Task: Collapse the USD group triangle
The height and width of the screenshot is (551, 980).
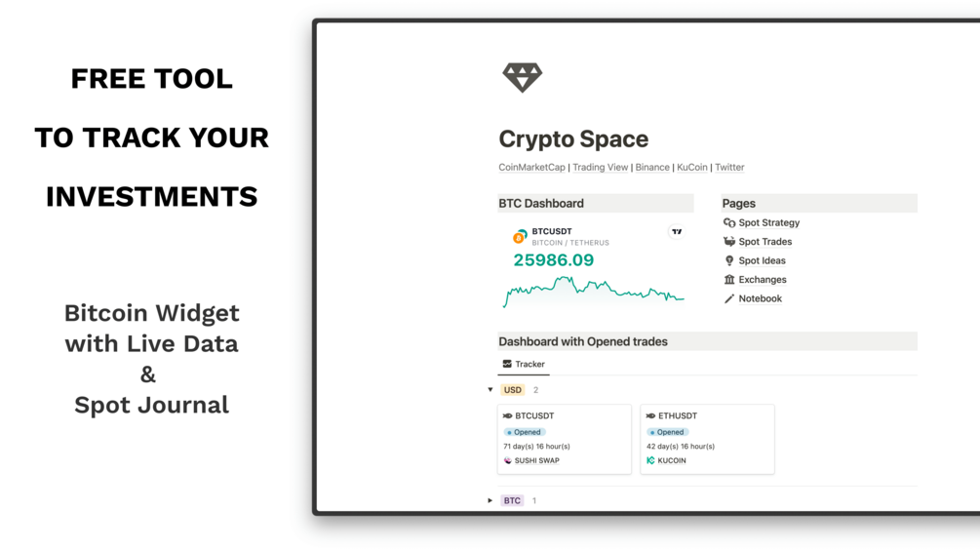Action: (490, 390)
